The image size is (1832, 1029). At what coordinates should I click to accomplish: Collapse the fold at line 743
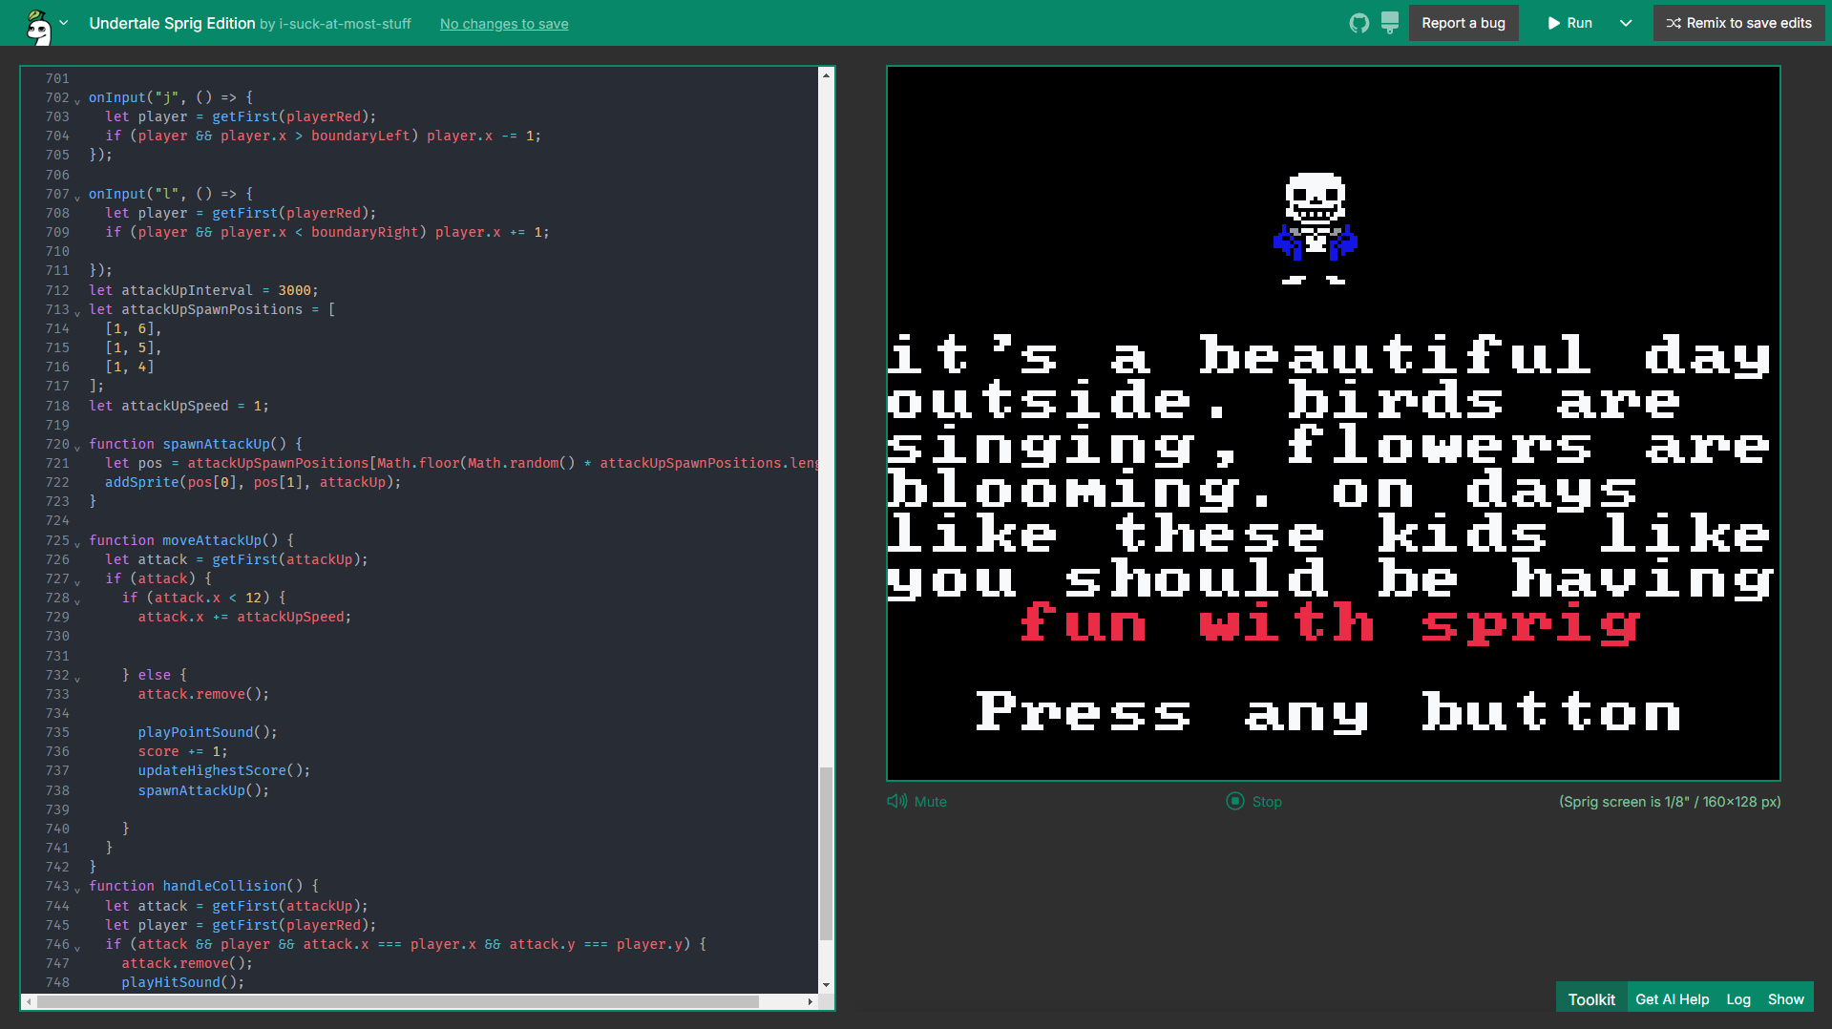(77, 888)
